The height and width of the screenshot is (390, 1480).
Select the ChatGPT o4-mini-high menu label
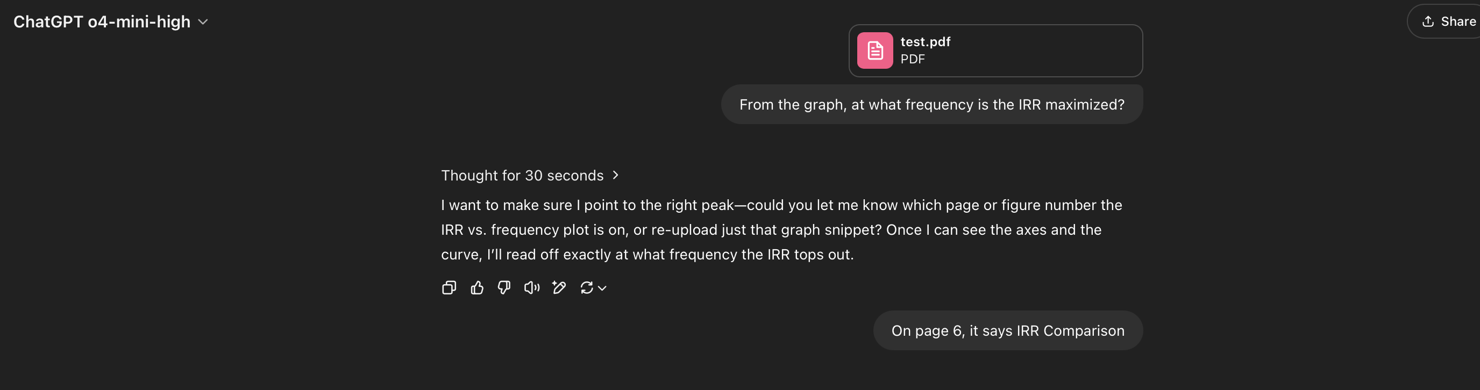coord(102,22)
